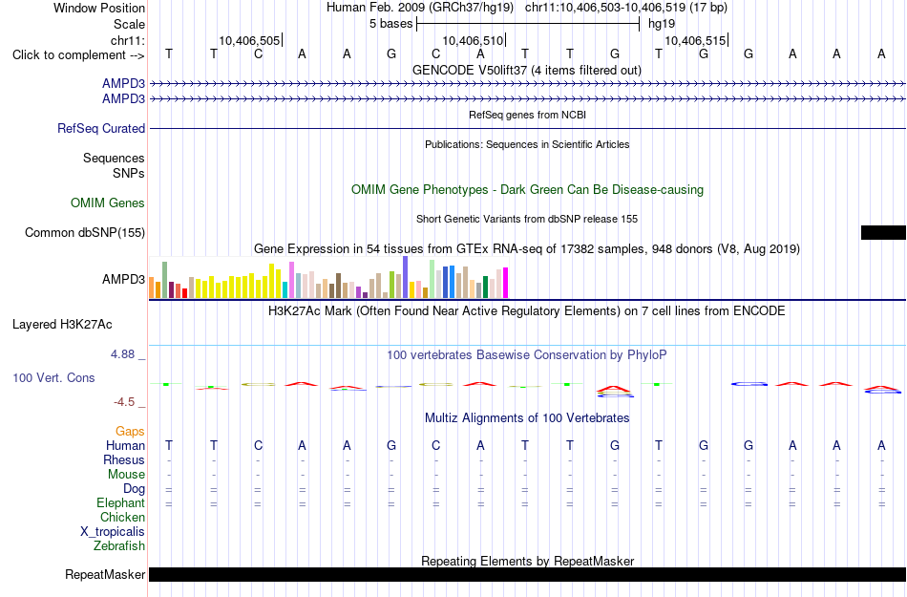Click the Sequences track label
Image resolution: width=907 pixels, height=597 pixels.
(114, 158)
